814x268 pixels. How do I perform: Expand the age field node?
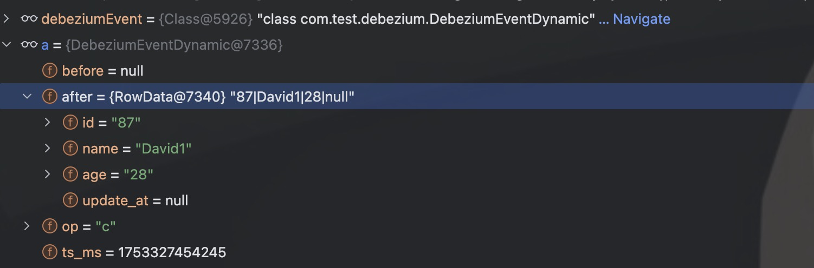pos(48,175)
